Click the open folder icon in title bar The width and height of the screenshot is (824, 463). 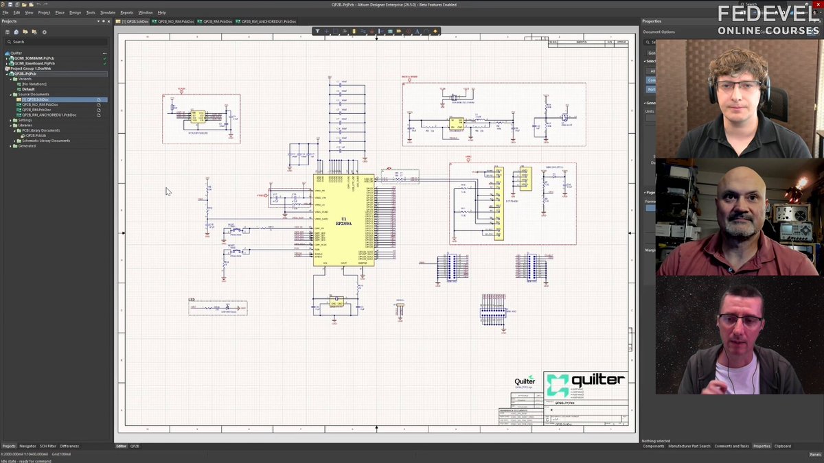tap(24, 4)
